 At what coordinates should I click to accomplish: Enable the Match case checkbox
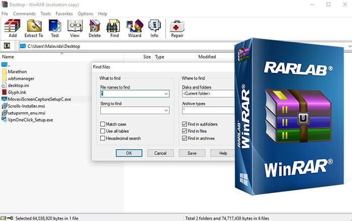[x=103, y=124]
